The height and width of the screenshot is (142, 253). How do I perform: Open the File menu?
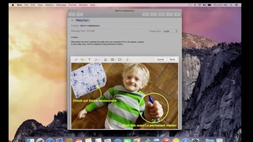pyautogui.click(x=26, y=5)
